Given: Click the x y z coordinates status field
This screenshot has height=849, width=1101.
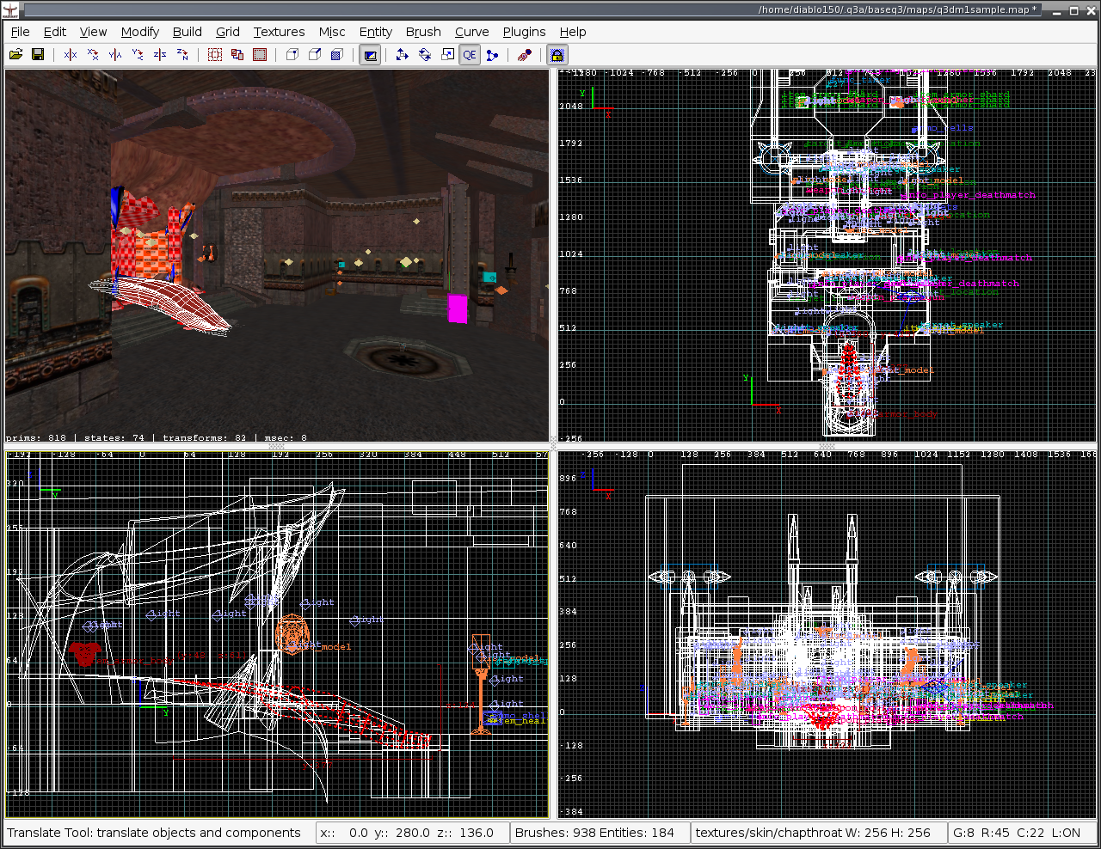Looking at the screenshot, I should [411, 833].
